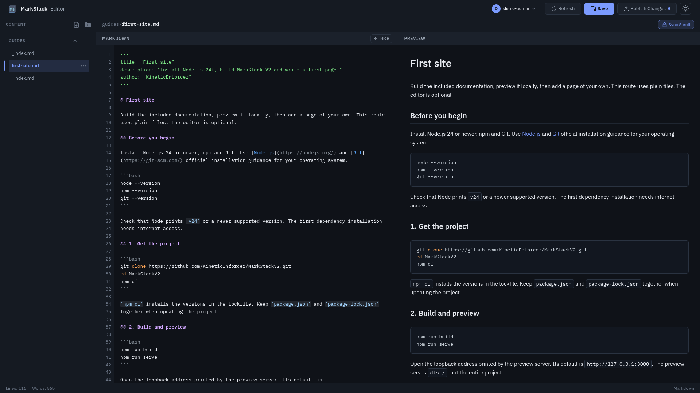The width and height of the screenshot is (700, 393).
Task: Click 'Words: 565' in the status bar
Action: point(43,388)
